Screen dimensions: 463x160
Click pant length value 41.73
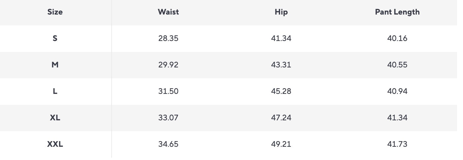coord(397,144)
